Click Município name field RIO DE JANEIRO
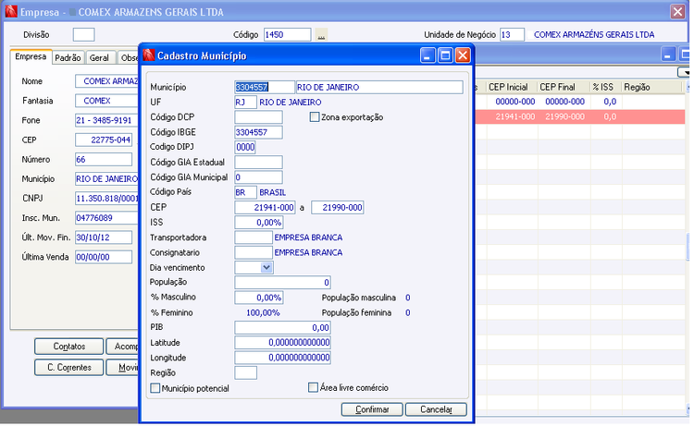694x426 pixels. click(379, 87)
